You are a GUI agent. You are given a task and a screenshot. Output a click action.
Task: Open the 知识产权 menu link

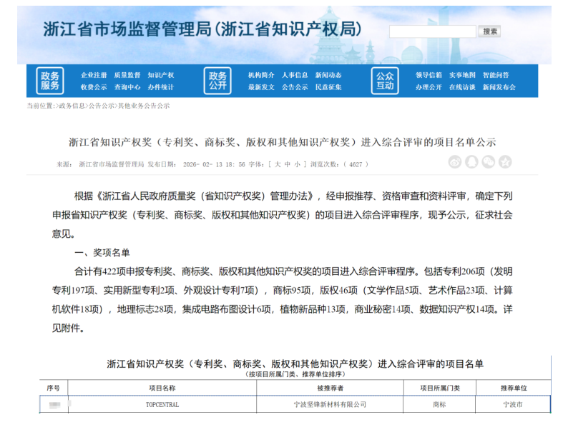pos(160,75)
